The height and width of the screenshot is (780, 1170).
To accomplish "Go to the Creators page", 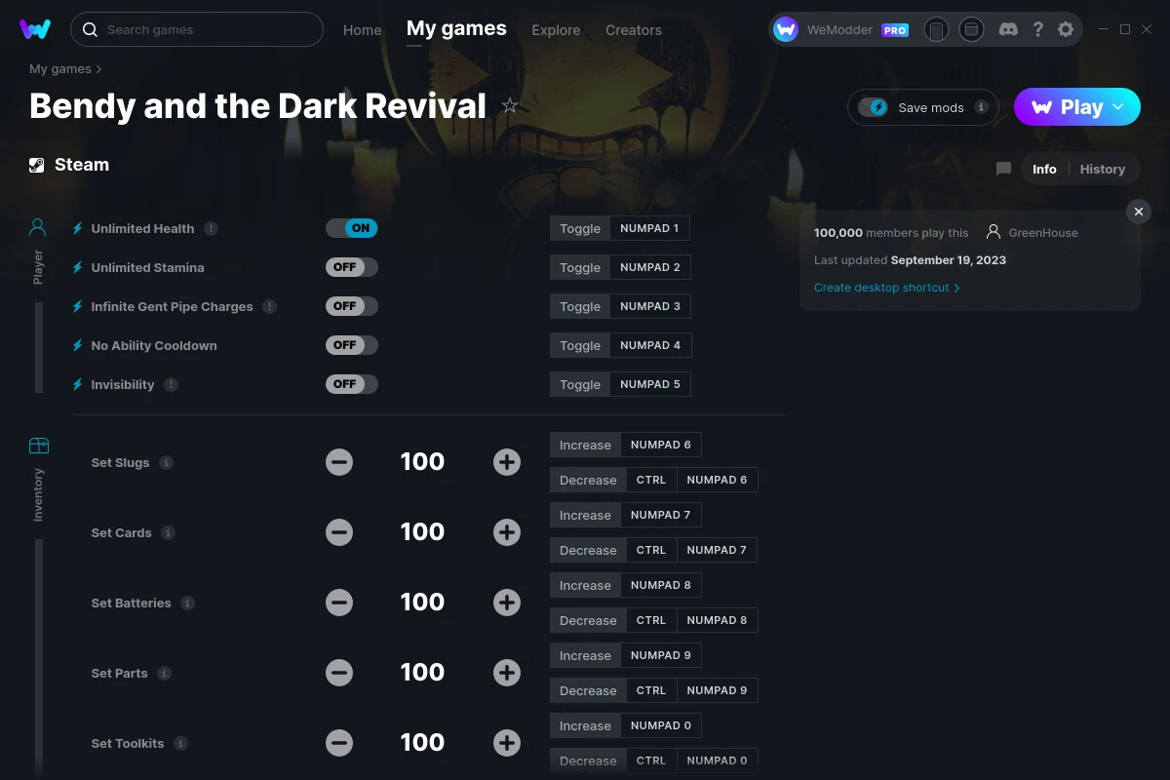I will point(633,30).
